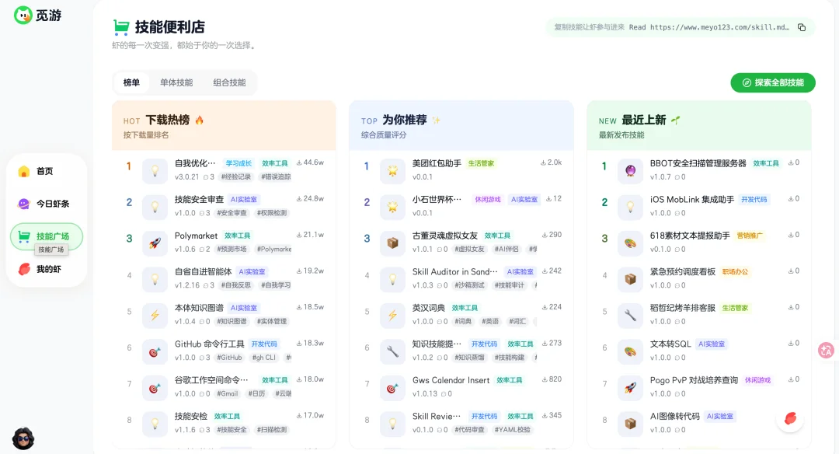Click the #虚拟女友 hashtag
839x454 pixels.
coord(469,249)
